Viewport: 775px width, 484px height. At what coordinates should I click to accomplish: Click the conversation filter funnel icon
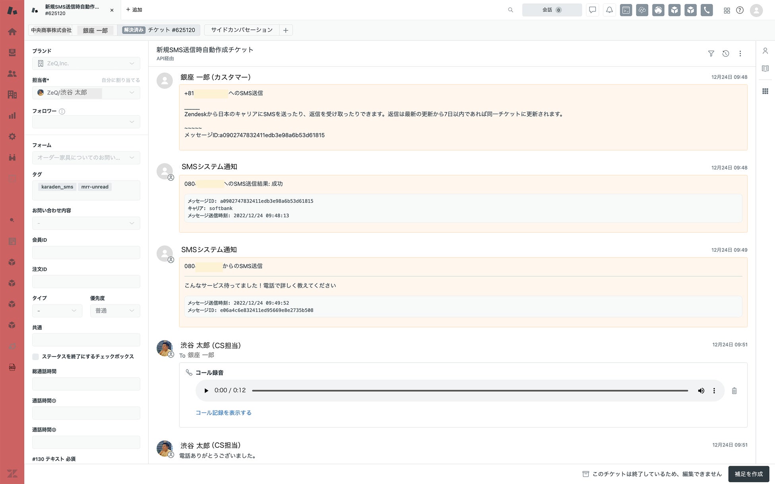click(711, 54)
